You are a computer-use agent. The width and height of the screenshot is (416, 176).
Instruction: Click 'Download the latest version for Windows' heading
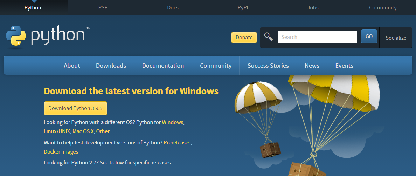131,91
